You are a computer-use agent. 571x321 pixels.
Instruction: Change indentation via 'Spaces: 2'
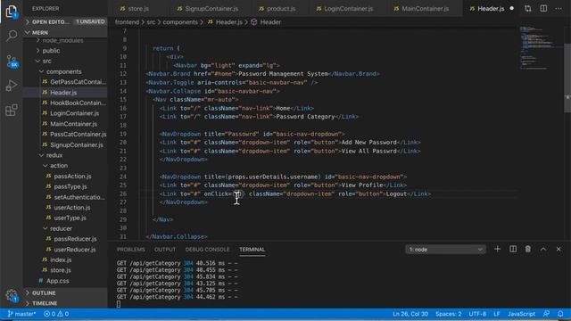[x=448, y=314]
